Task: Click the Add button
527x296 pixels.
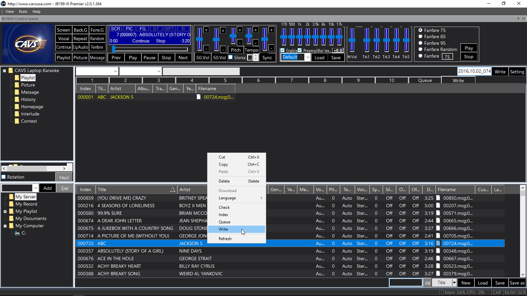Action: pyautogui.click(x=47, y=188)
